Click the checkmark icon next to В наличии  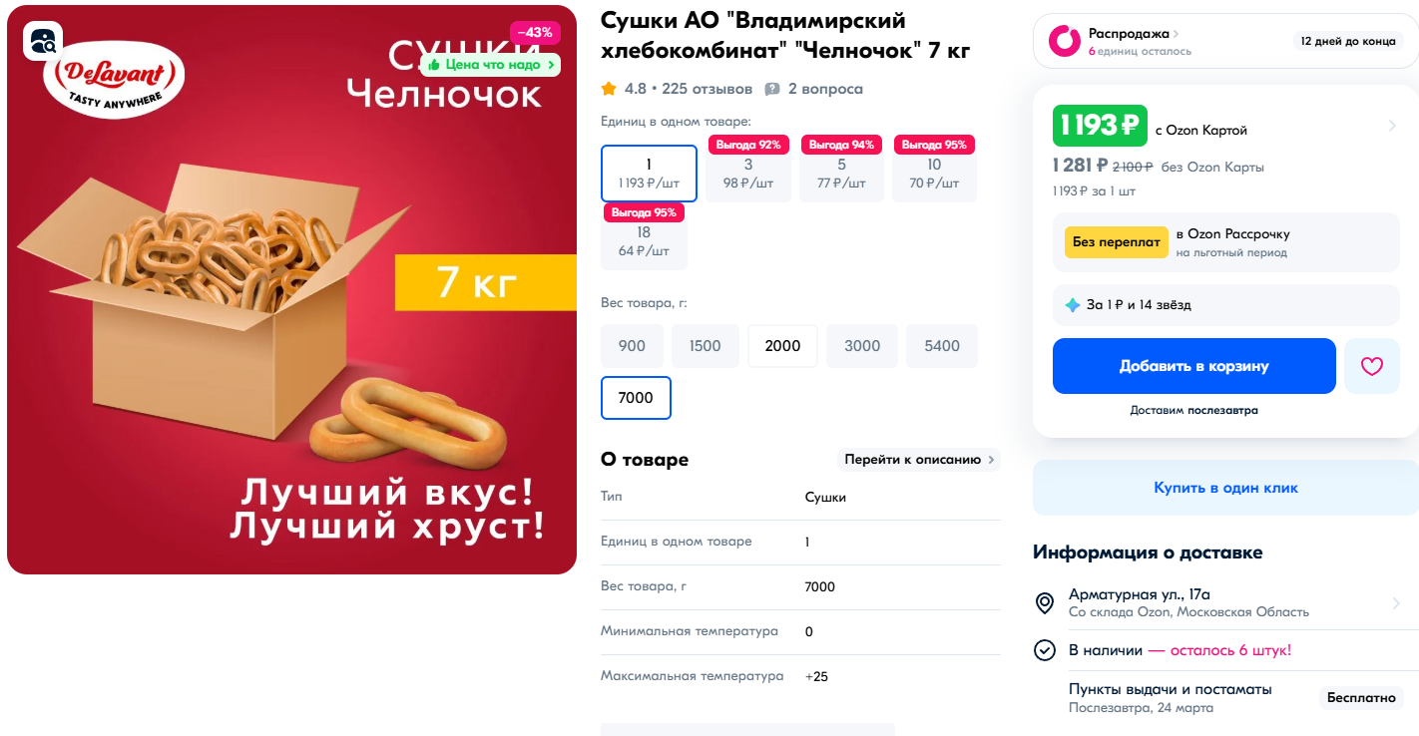point(1045,650)
